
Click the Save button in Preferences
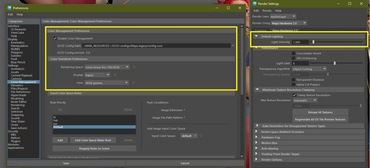66,163
